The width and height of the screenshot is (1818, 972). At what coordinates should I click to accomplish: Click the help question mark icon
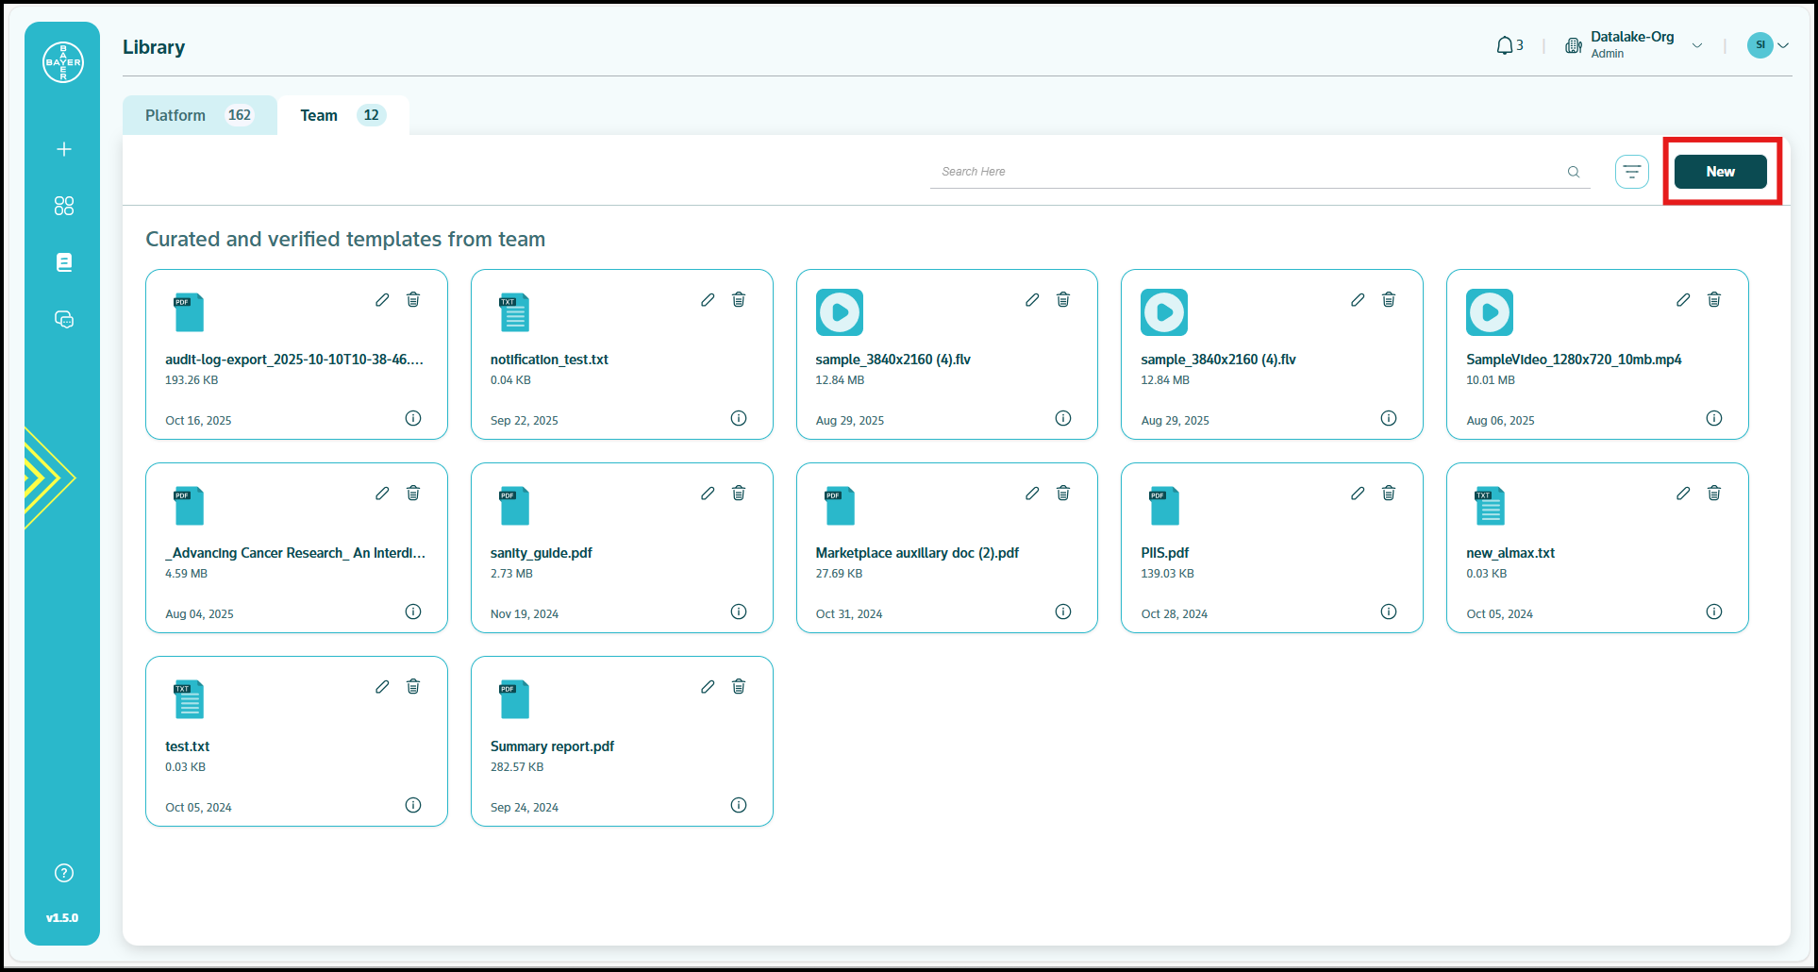click(64, 873)
